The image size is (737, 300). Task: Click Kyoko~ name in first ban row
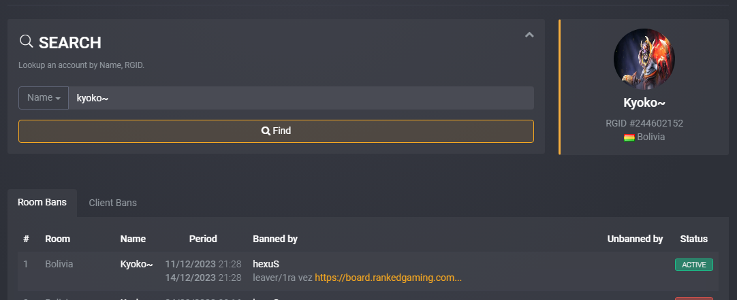click(x=136, y=264)
